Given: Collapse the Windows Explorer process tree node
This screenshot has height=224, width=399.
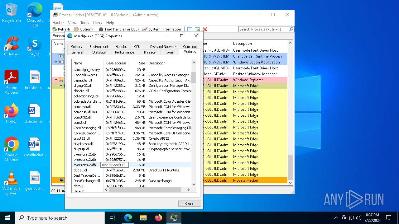Looking at the screenshot, I should pyautogui.click(x=56, y=80).
